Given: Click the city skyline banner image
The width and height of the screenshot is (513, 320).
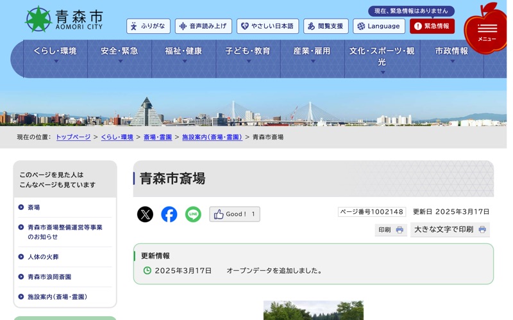Looking at the screenshot, I should click(x=253, y=109).
